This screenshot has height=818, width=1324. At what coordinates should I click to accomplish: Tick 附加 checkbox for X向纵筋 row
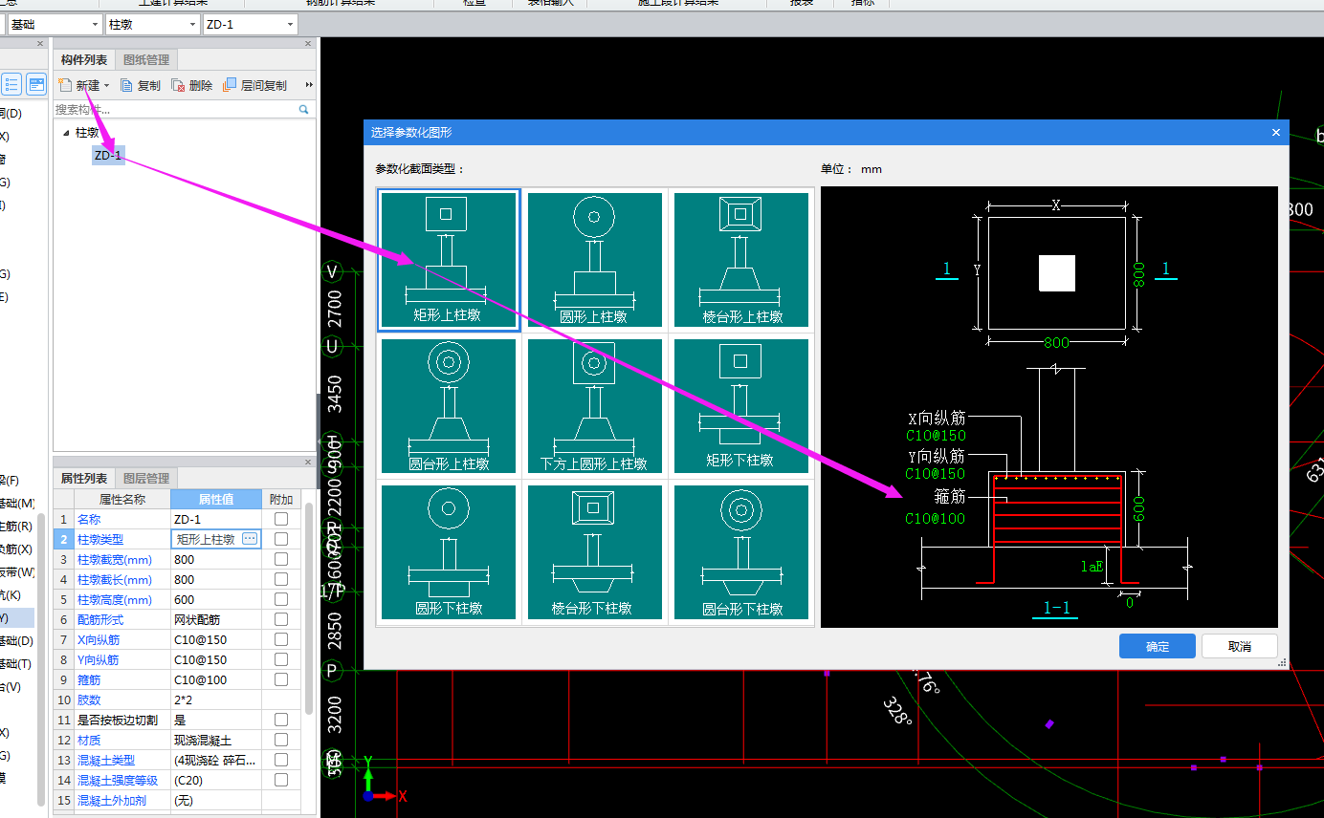click(x=281, y=639)
